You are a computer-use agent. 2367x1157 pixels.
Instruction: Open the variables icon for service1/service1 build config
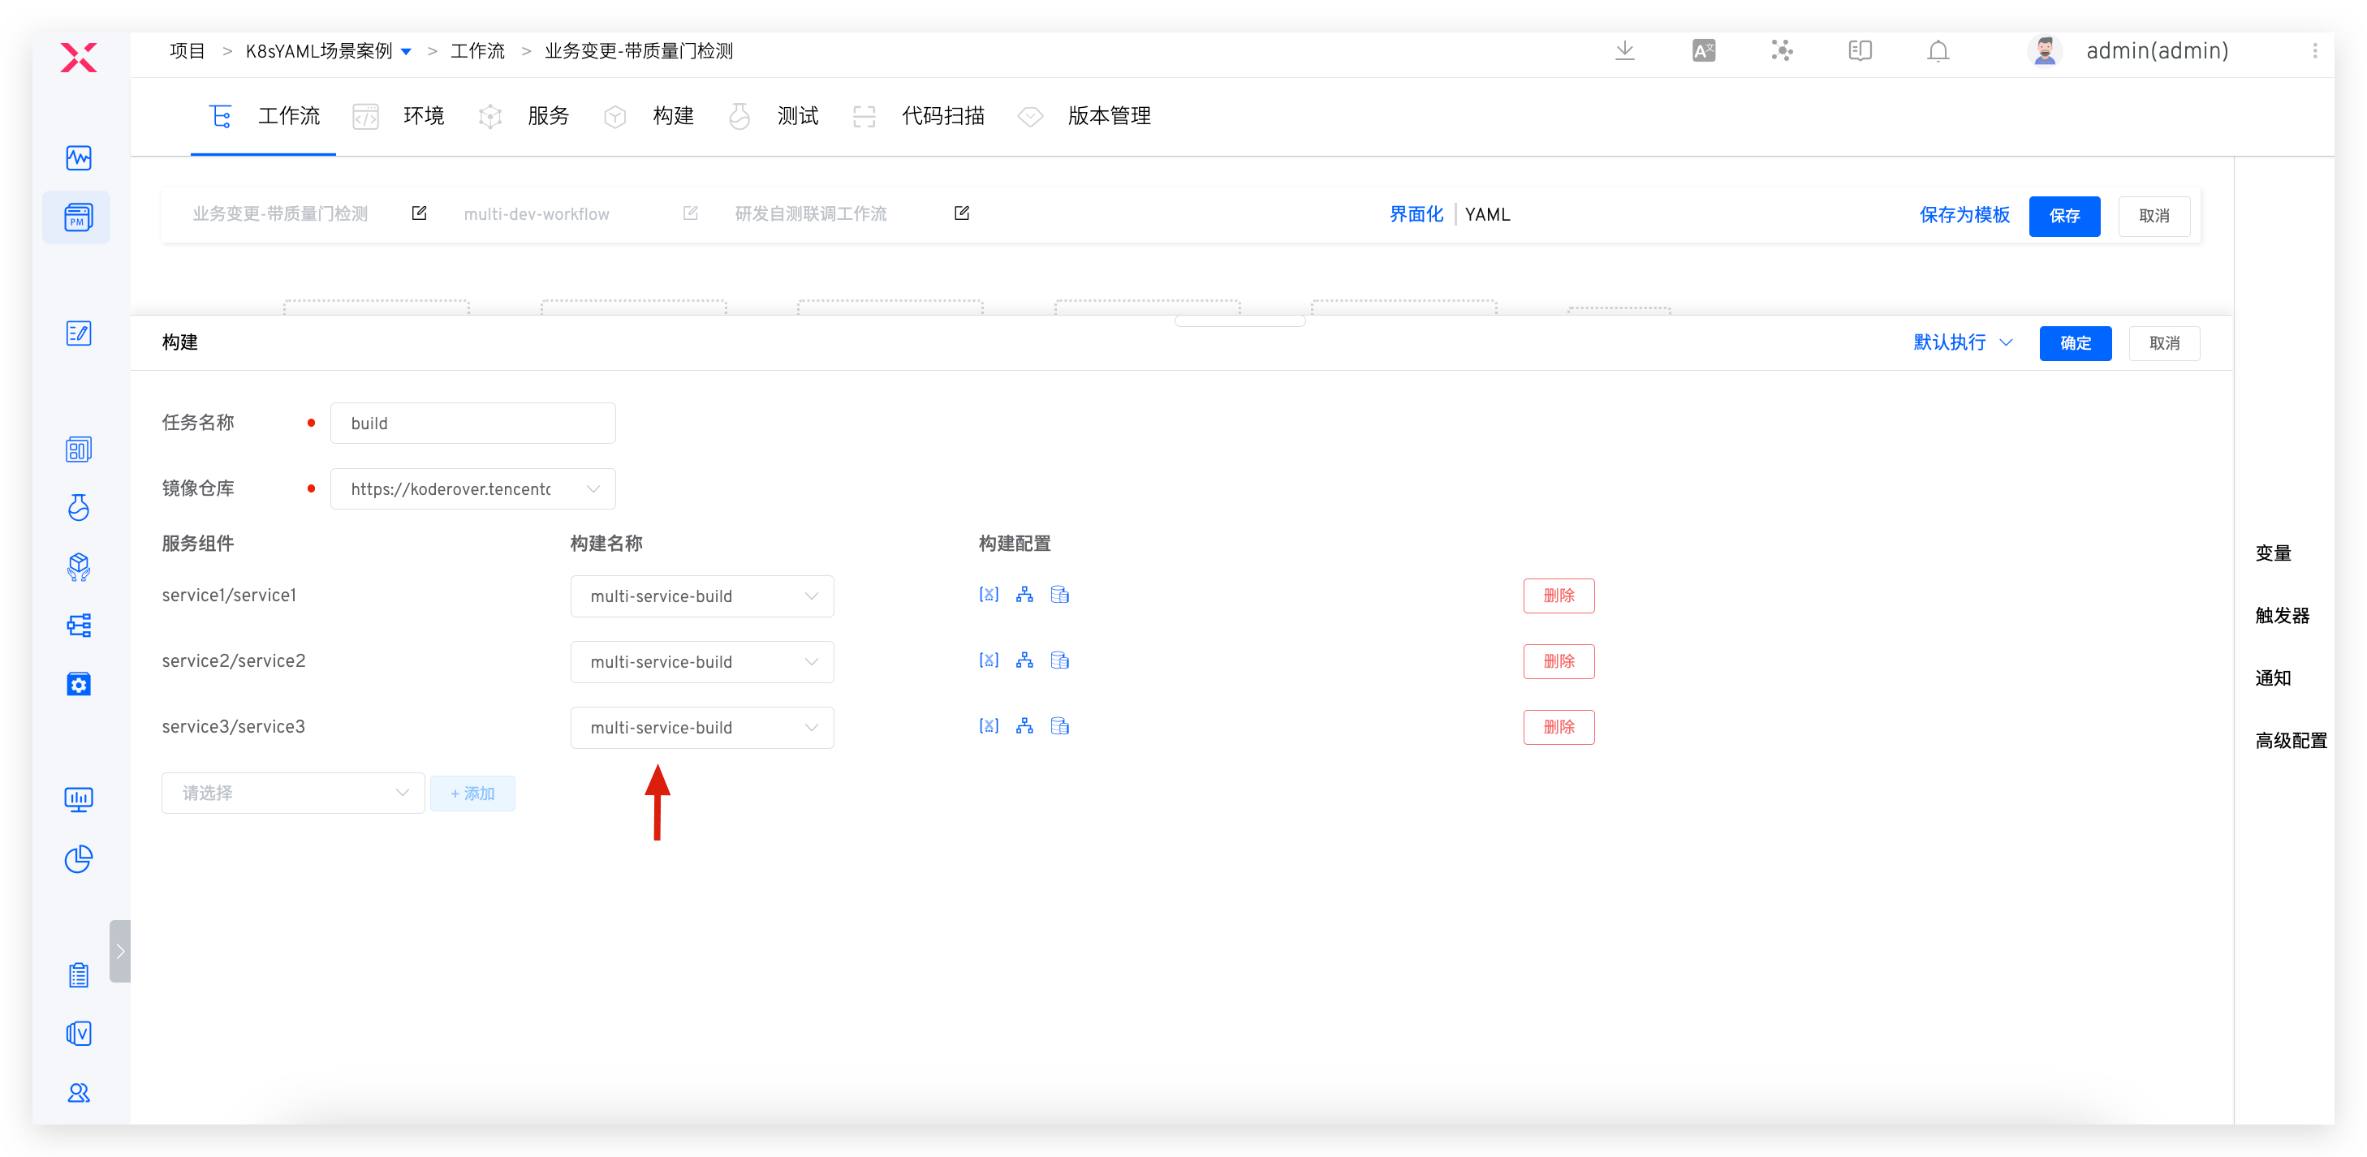click(x=989, y=594)
